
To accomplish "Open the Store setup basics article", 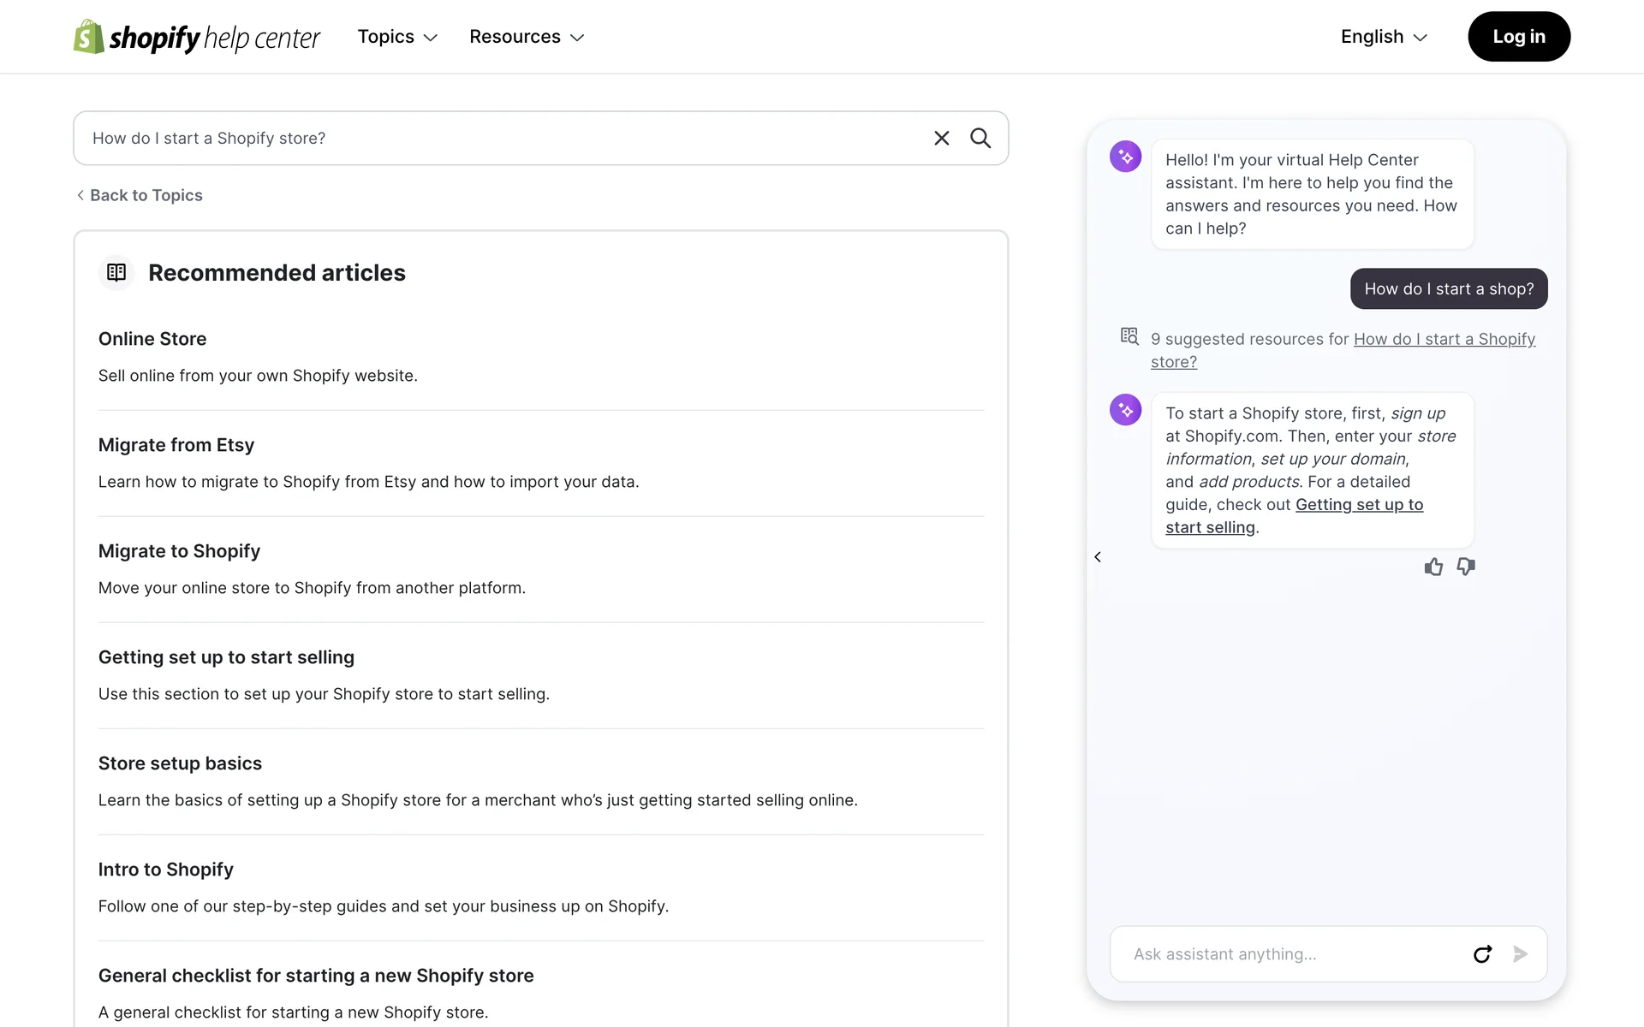I will tap(180, 763).
